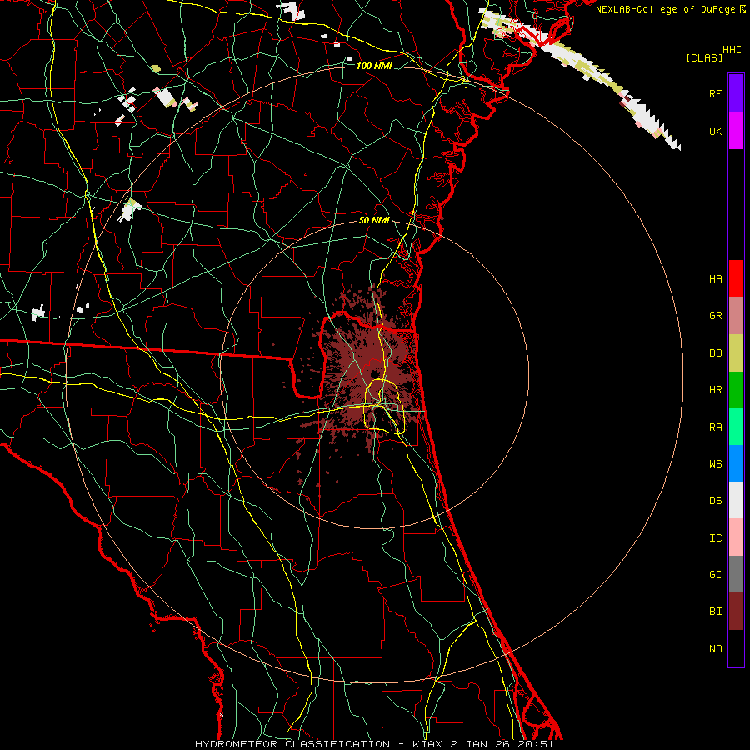Viewport: 750px width, 750px height.
Task: Click the WS legend label
Action: 715,463
